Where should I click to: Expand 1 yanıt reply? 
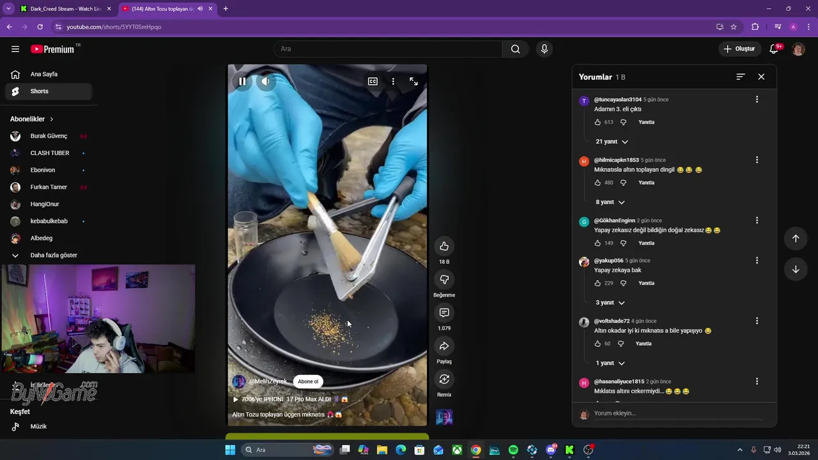pos(610,363)
